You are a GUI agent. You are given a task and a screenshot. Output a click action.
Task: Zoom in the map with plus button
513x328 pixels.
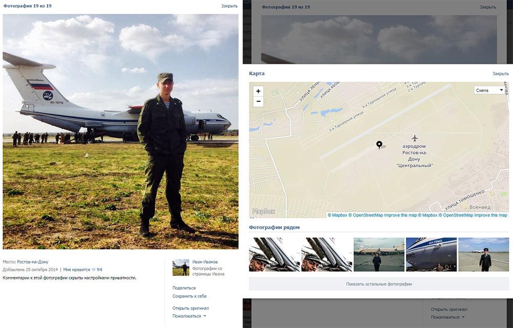click(258, 91)
